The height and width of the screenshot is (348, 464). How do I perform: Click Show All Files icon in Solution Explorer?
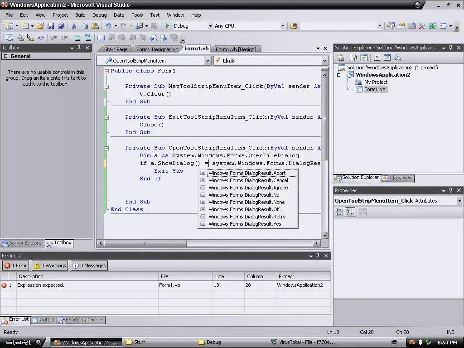[x=353, y=58]
